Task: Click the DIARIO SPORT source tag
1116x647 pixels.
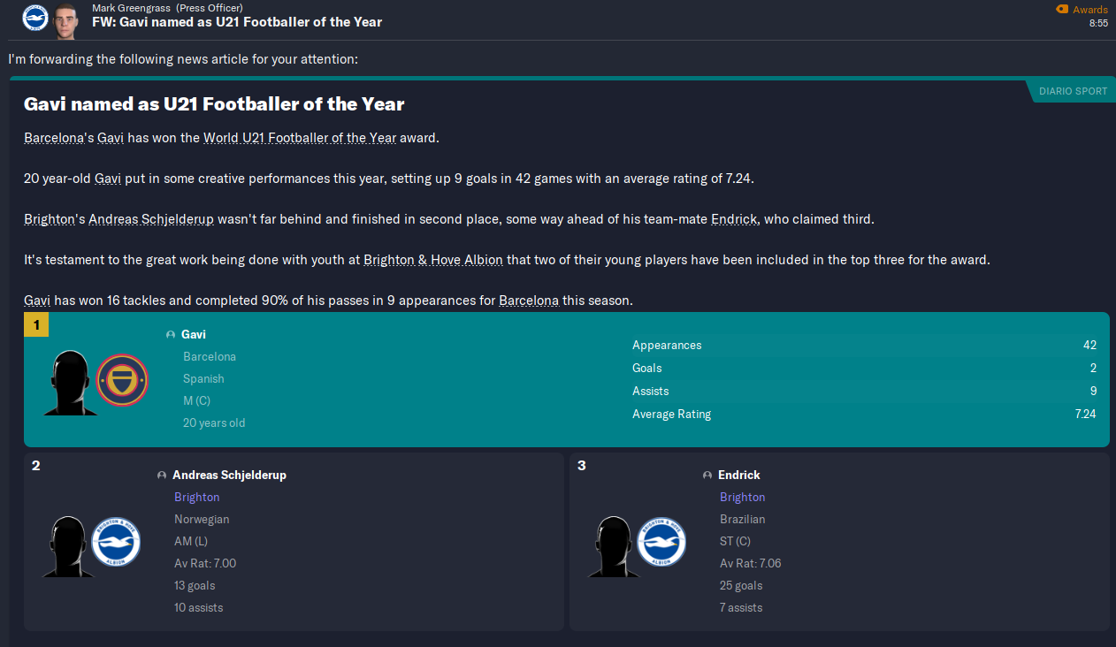Action: click(1073, 91)
